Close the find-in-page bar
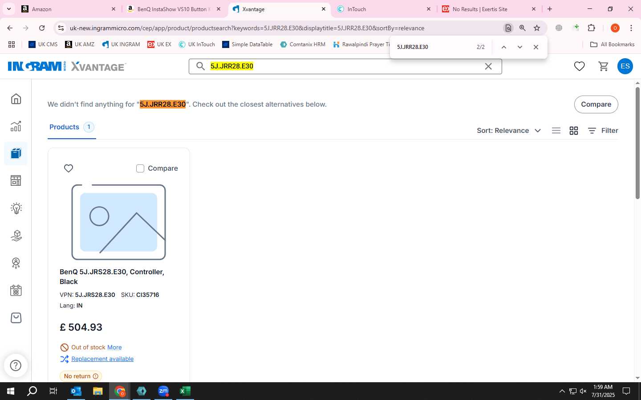The image size is (641, 400). pos(536,47)
